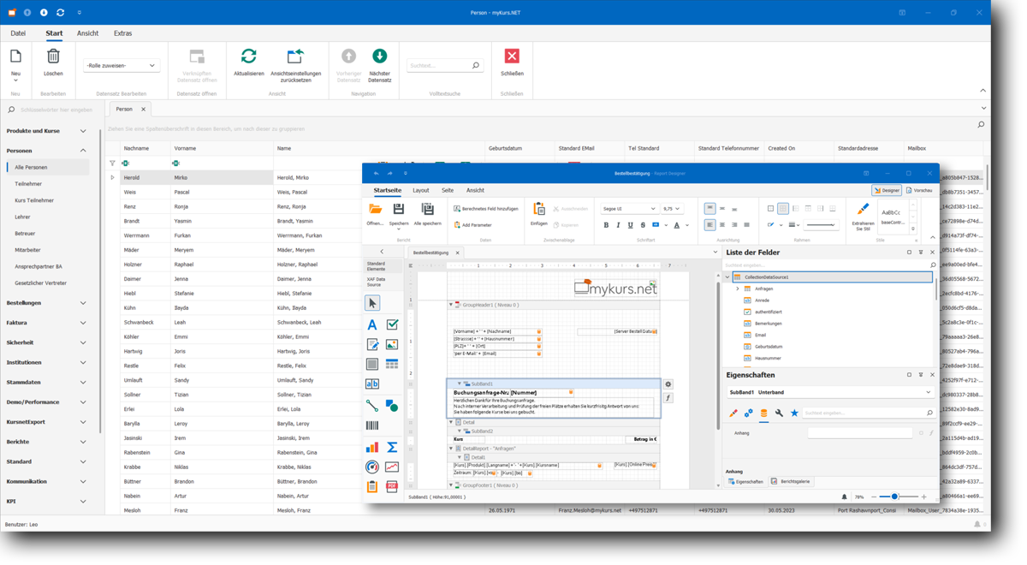The width and height of the screenshot is (1027, 565).
Task: Open font color picker 'A' in Report Designer
Action: point(677,225)
